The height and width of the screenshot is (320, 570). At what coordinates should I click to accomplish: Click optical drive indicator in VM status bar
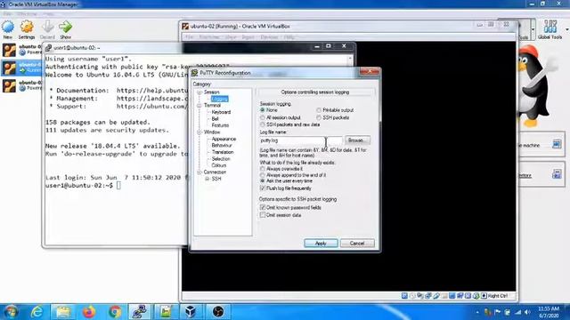[x=412, y=296]
